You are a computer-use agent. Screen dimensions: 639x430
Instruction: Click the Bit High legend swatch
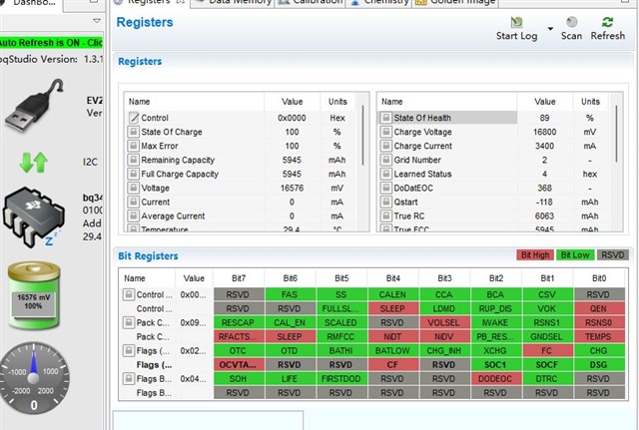(x=535, y=254)
